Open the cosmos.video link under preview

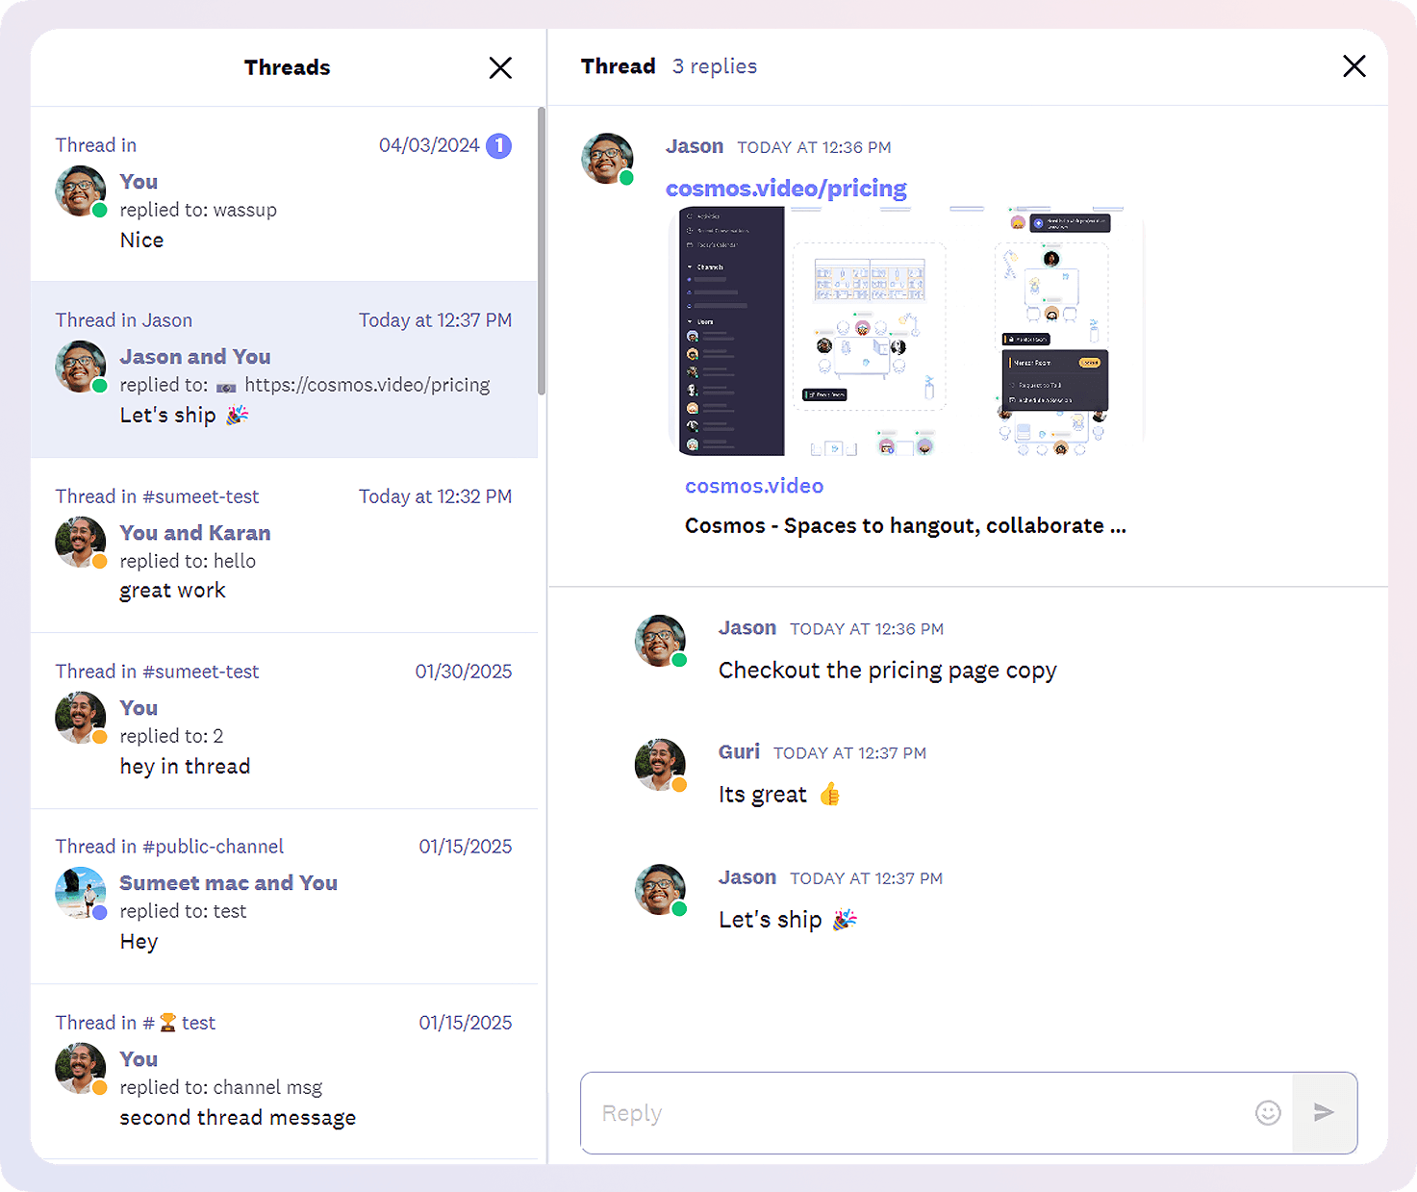(x=753, y=487)
